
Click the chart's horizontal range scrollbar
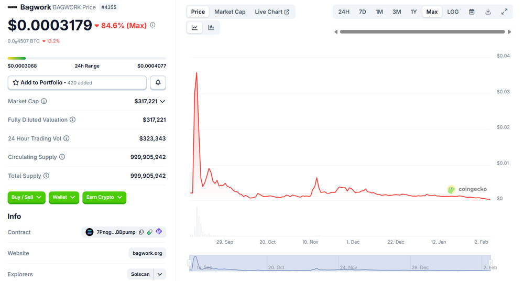[x=422, y=32]
